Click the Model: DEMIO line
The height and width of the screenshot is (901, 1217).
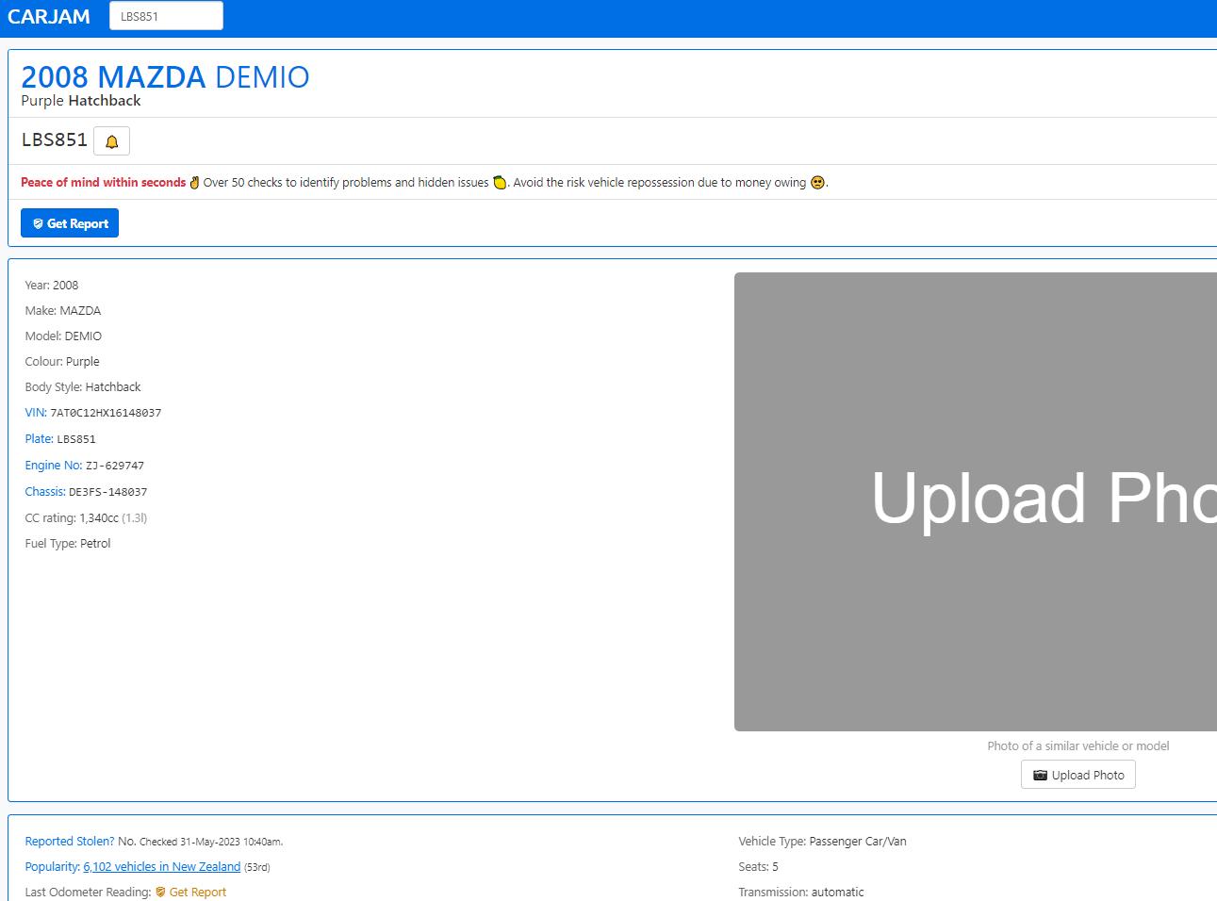coord(63,336)
